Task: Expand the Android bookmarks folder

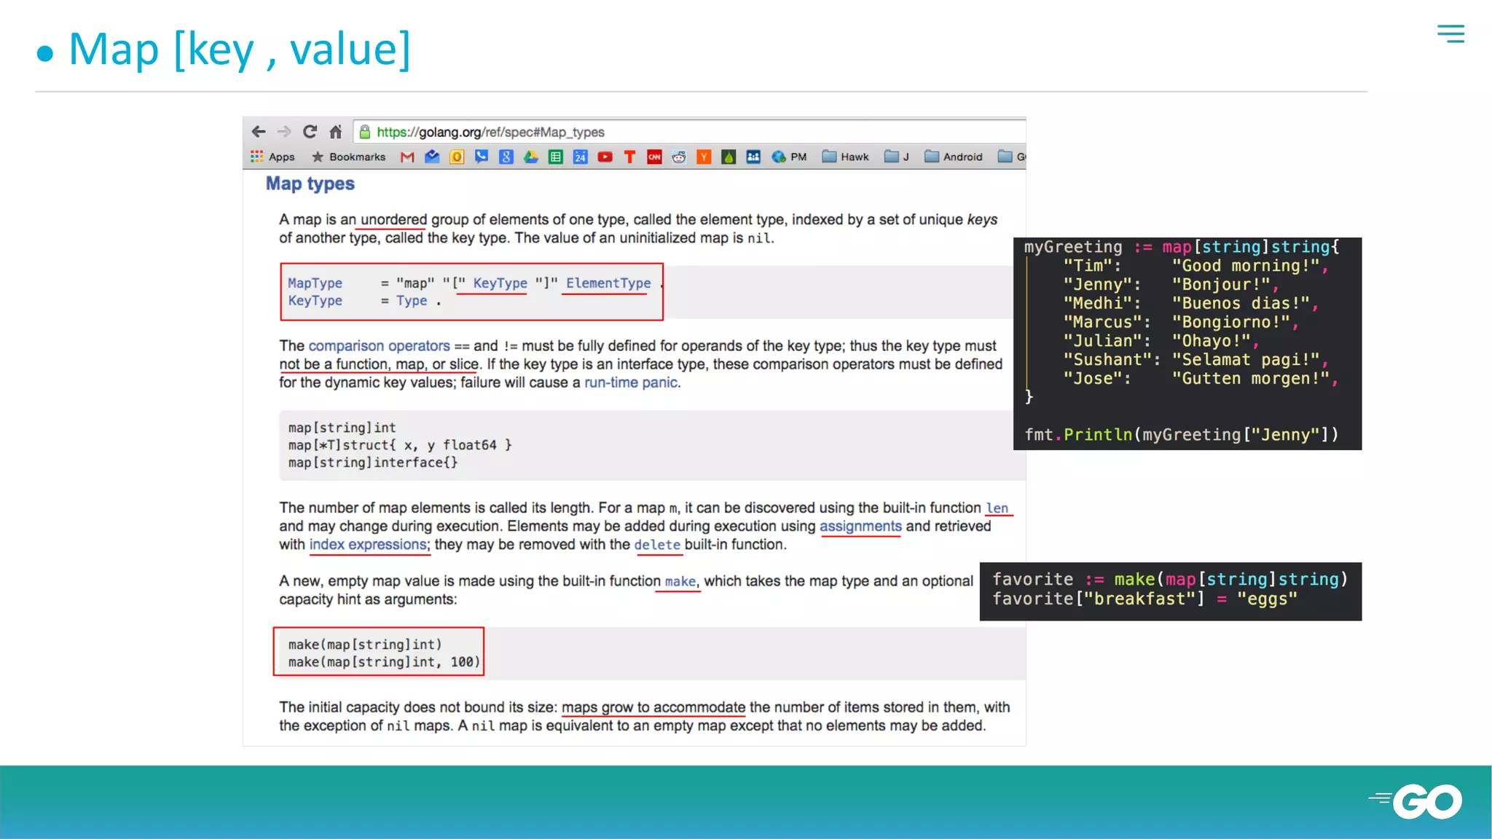Action: point(954,157)
